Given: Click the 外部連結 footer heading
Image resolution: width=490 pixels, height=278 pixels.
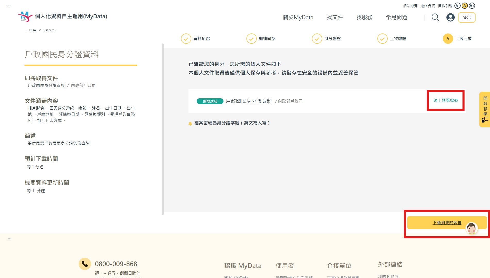Looking at the screenshot, I should tap(390, 264).
